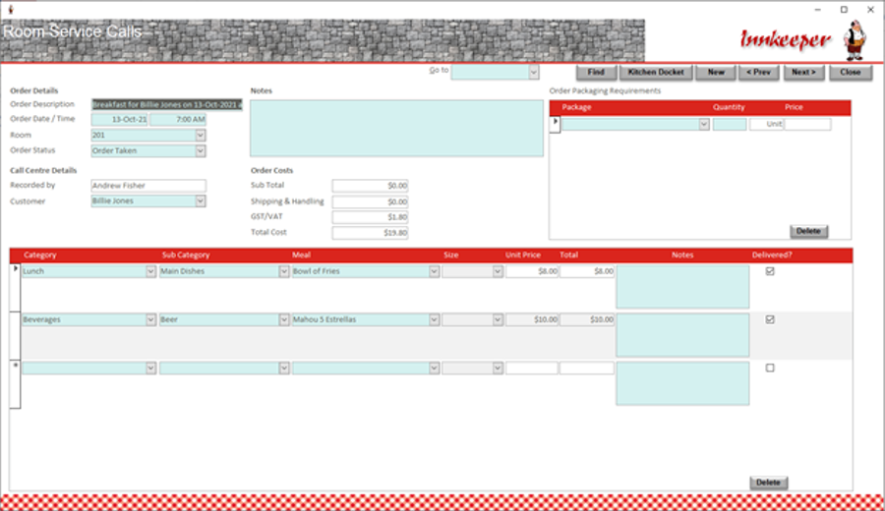Open Size dropdown for Bowl of Fries

tap(498, 272)
